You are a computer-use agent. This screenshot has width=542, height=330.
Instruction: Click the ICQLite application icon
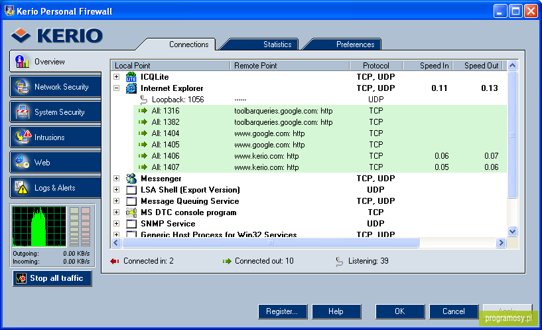tap(131, 77)
